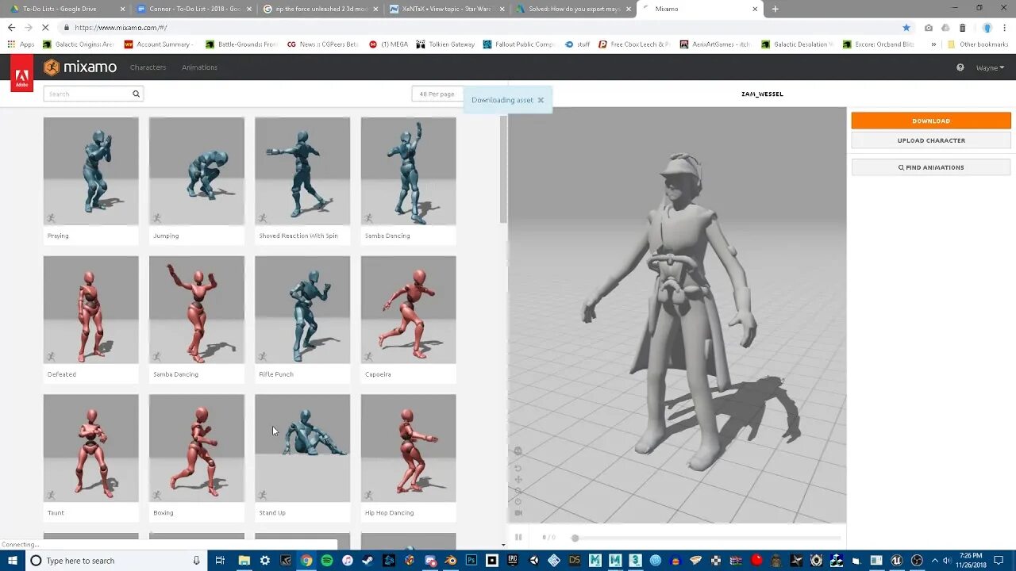Screen dimensions: 1016x571
Task: Click the Apps bookmarks shortcut
Action: tap(21, 44)
